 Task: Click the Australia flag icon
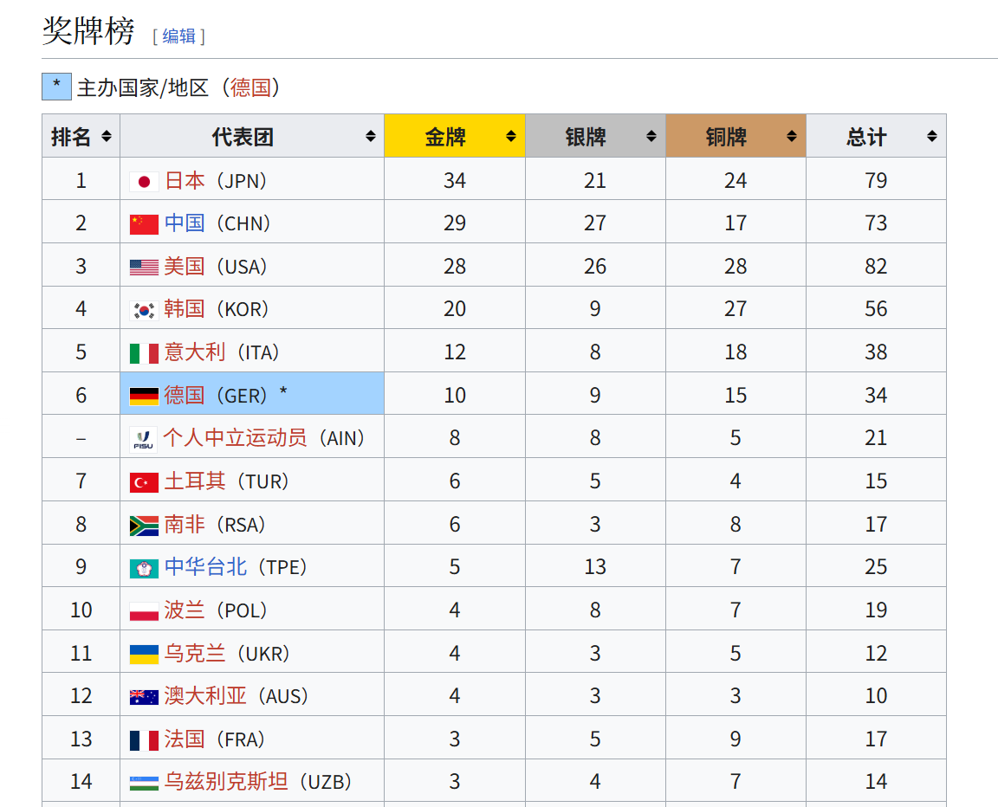(144, 697)
